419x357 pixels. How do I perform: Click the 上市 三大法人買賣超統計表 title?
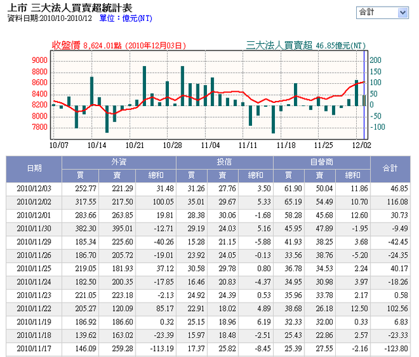coord(70,8)
